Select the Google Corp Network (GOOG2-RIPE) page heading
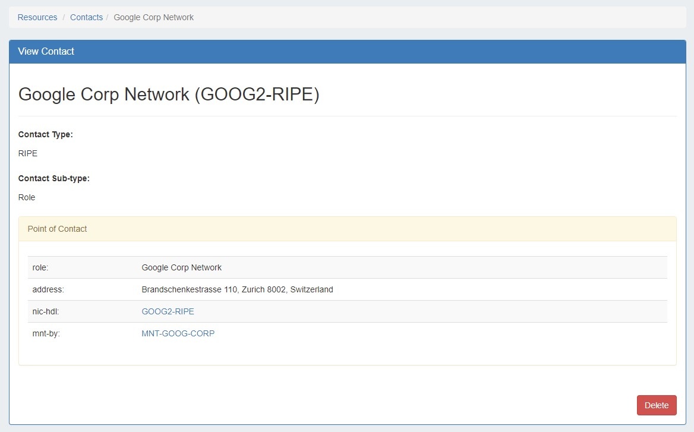694x432 pixels. (169, 94)
